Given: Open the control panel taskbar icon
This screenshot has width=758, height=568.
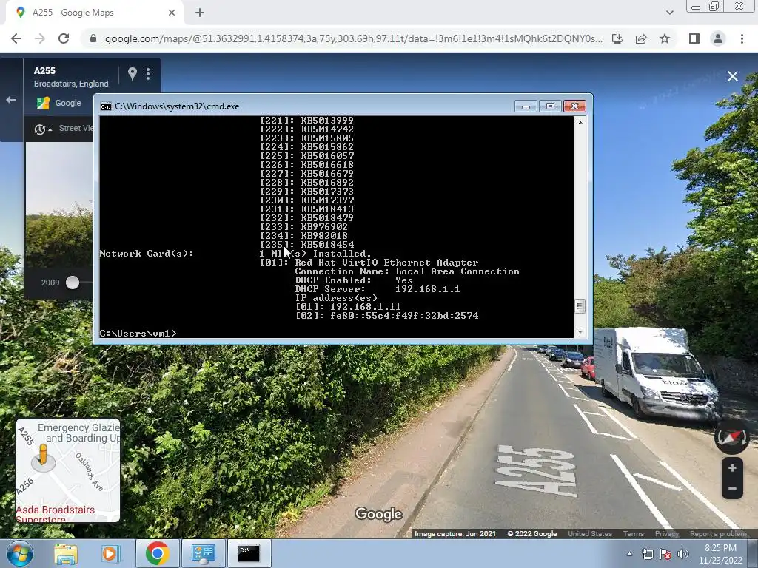Looking at the screenshot, I should [x=203, y=553].
